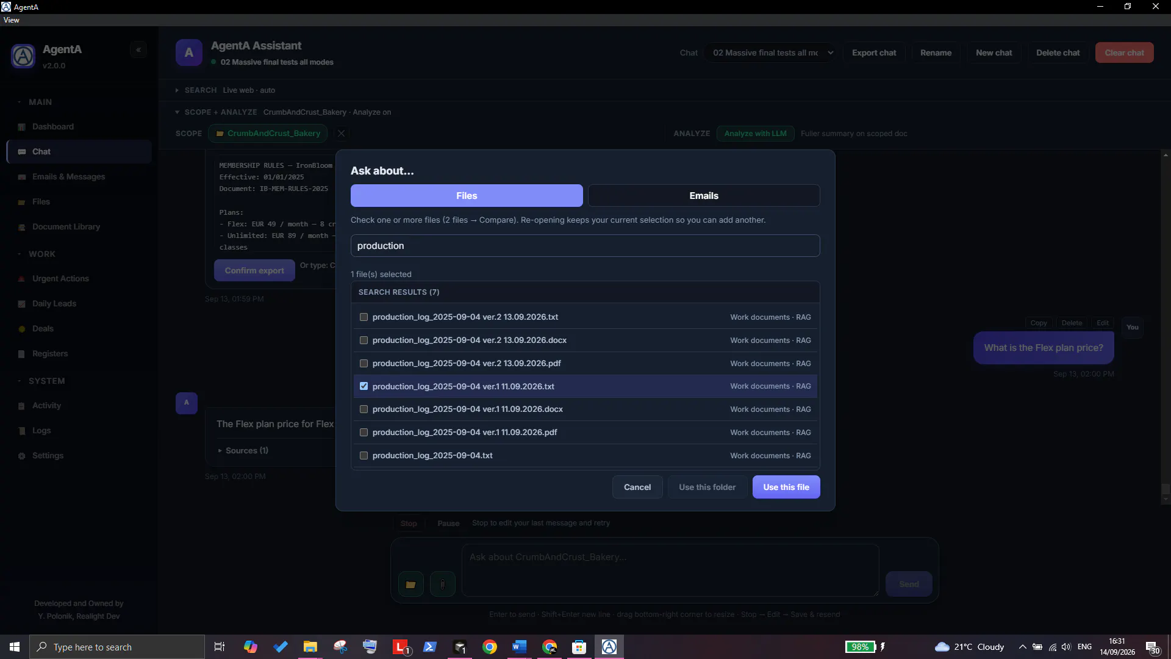
Task: Cancel the Ask about dialog
Action: tap(637, 487)
